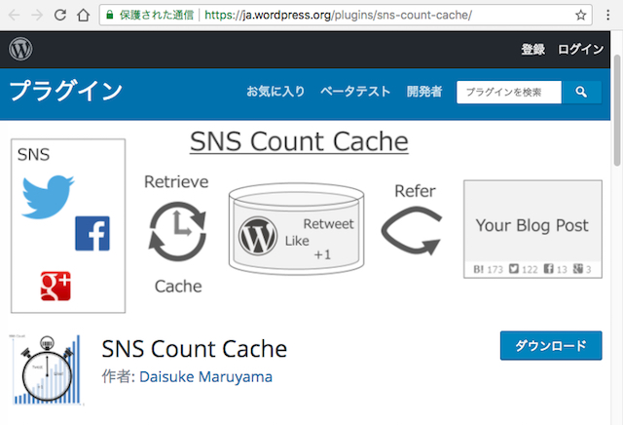The width and height of the screenshot is (623, 425).
Task: Click the WordPress logo in the header
Action: 20,49
